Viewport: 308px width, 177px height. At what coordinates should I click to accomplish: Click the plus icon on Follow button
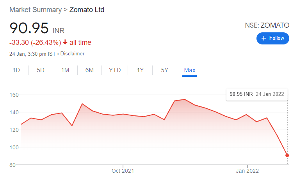click(263, 38)
